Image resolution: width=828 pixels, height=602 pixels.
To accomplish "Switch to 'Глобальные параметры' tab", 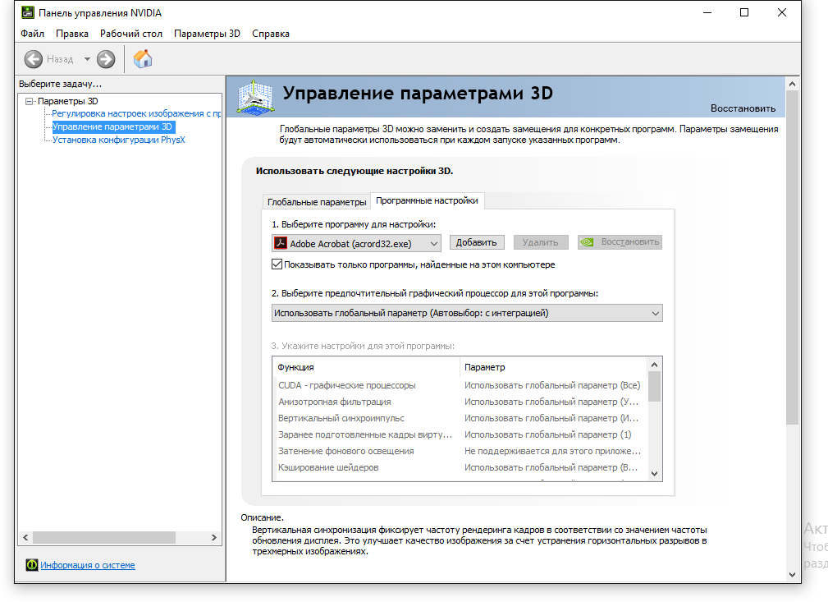I will (x=317, y=202).
